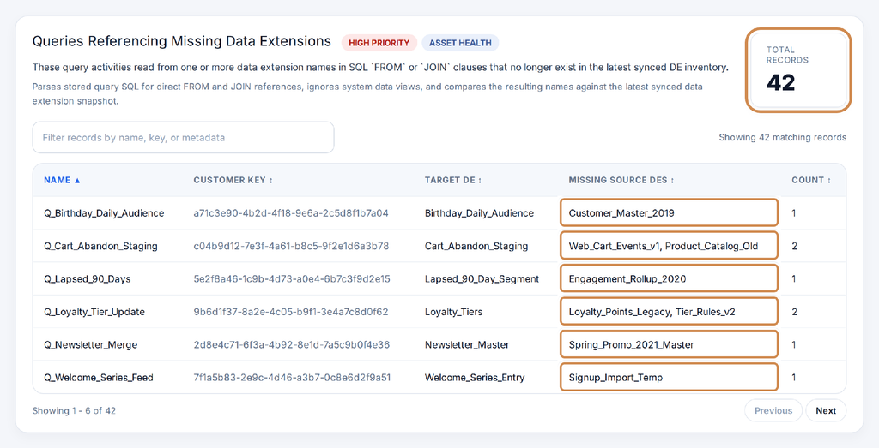This screenshot has height=448, width=879.
Task: Click missing source Signup_Import_Temp
Action: [615, 378]
